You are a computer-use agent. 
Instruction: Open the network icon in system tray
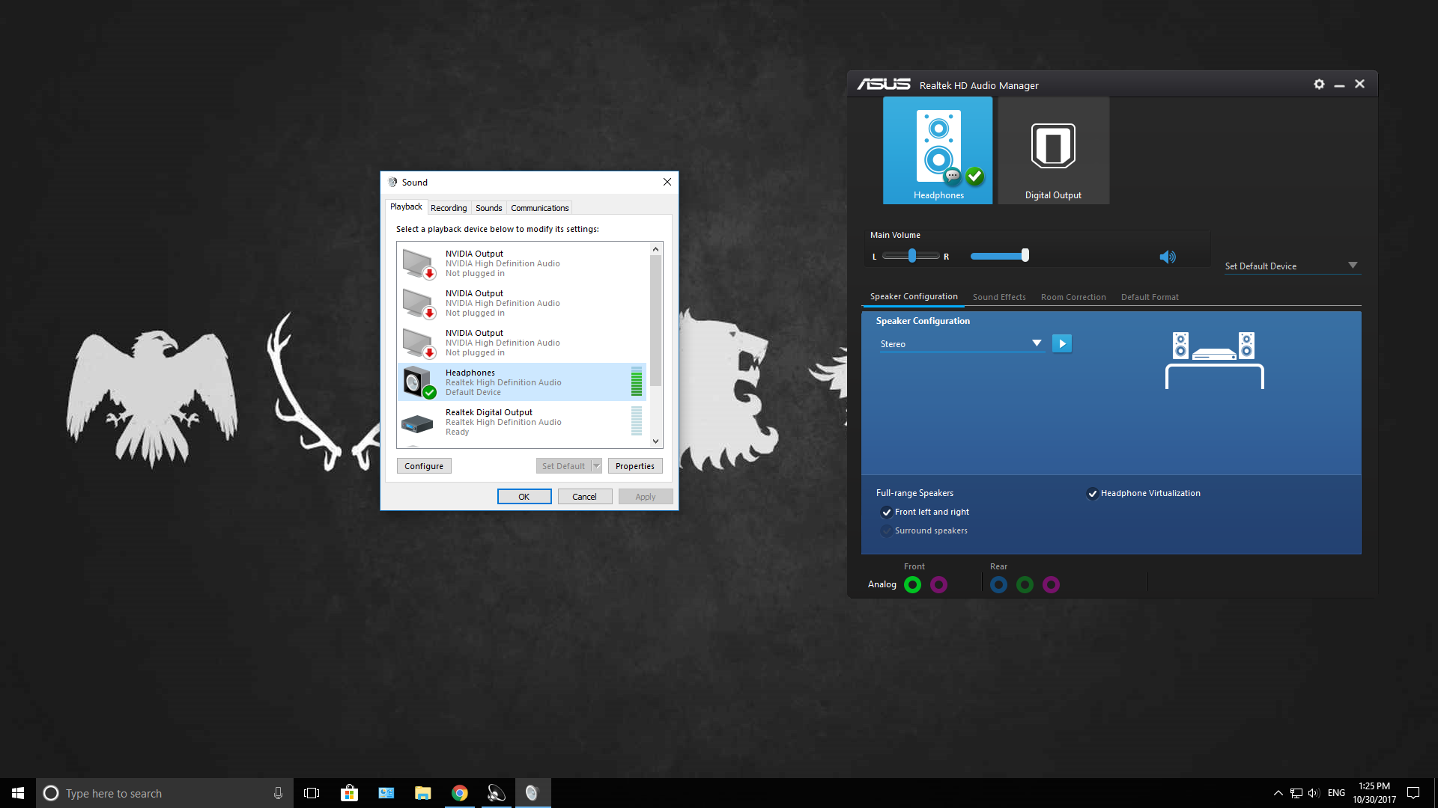[x=1296, y=793]
